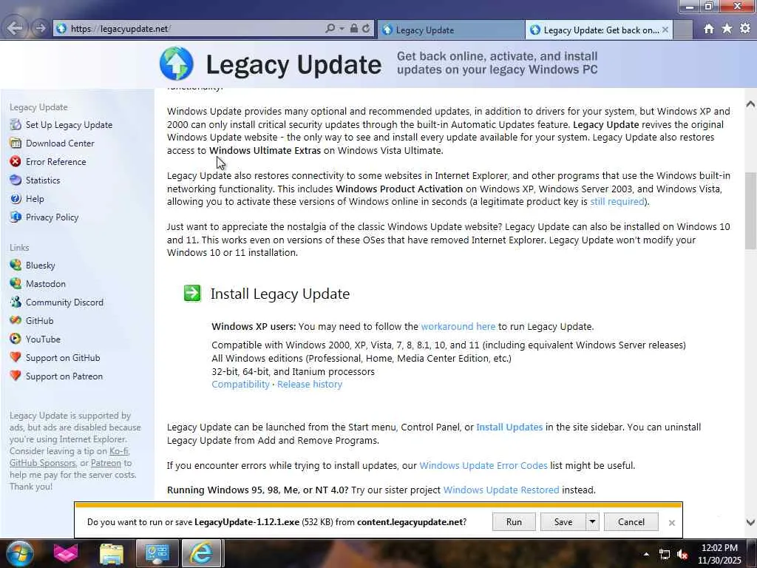Viewport: 757px width, 568px height.
Task: Click the Internet Explorer taskbar icon
Action: [x=201, y=553]
